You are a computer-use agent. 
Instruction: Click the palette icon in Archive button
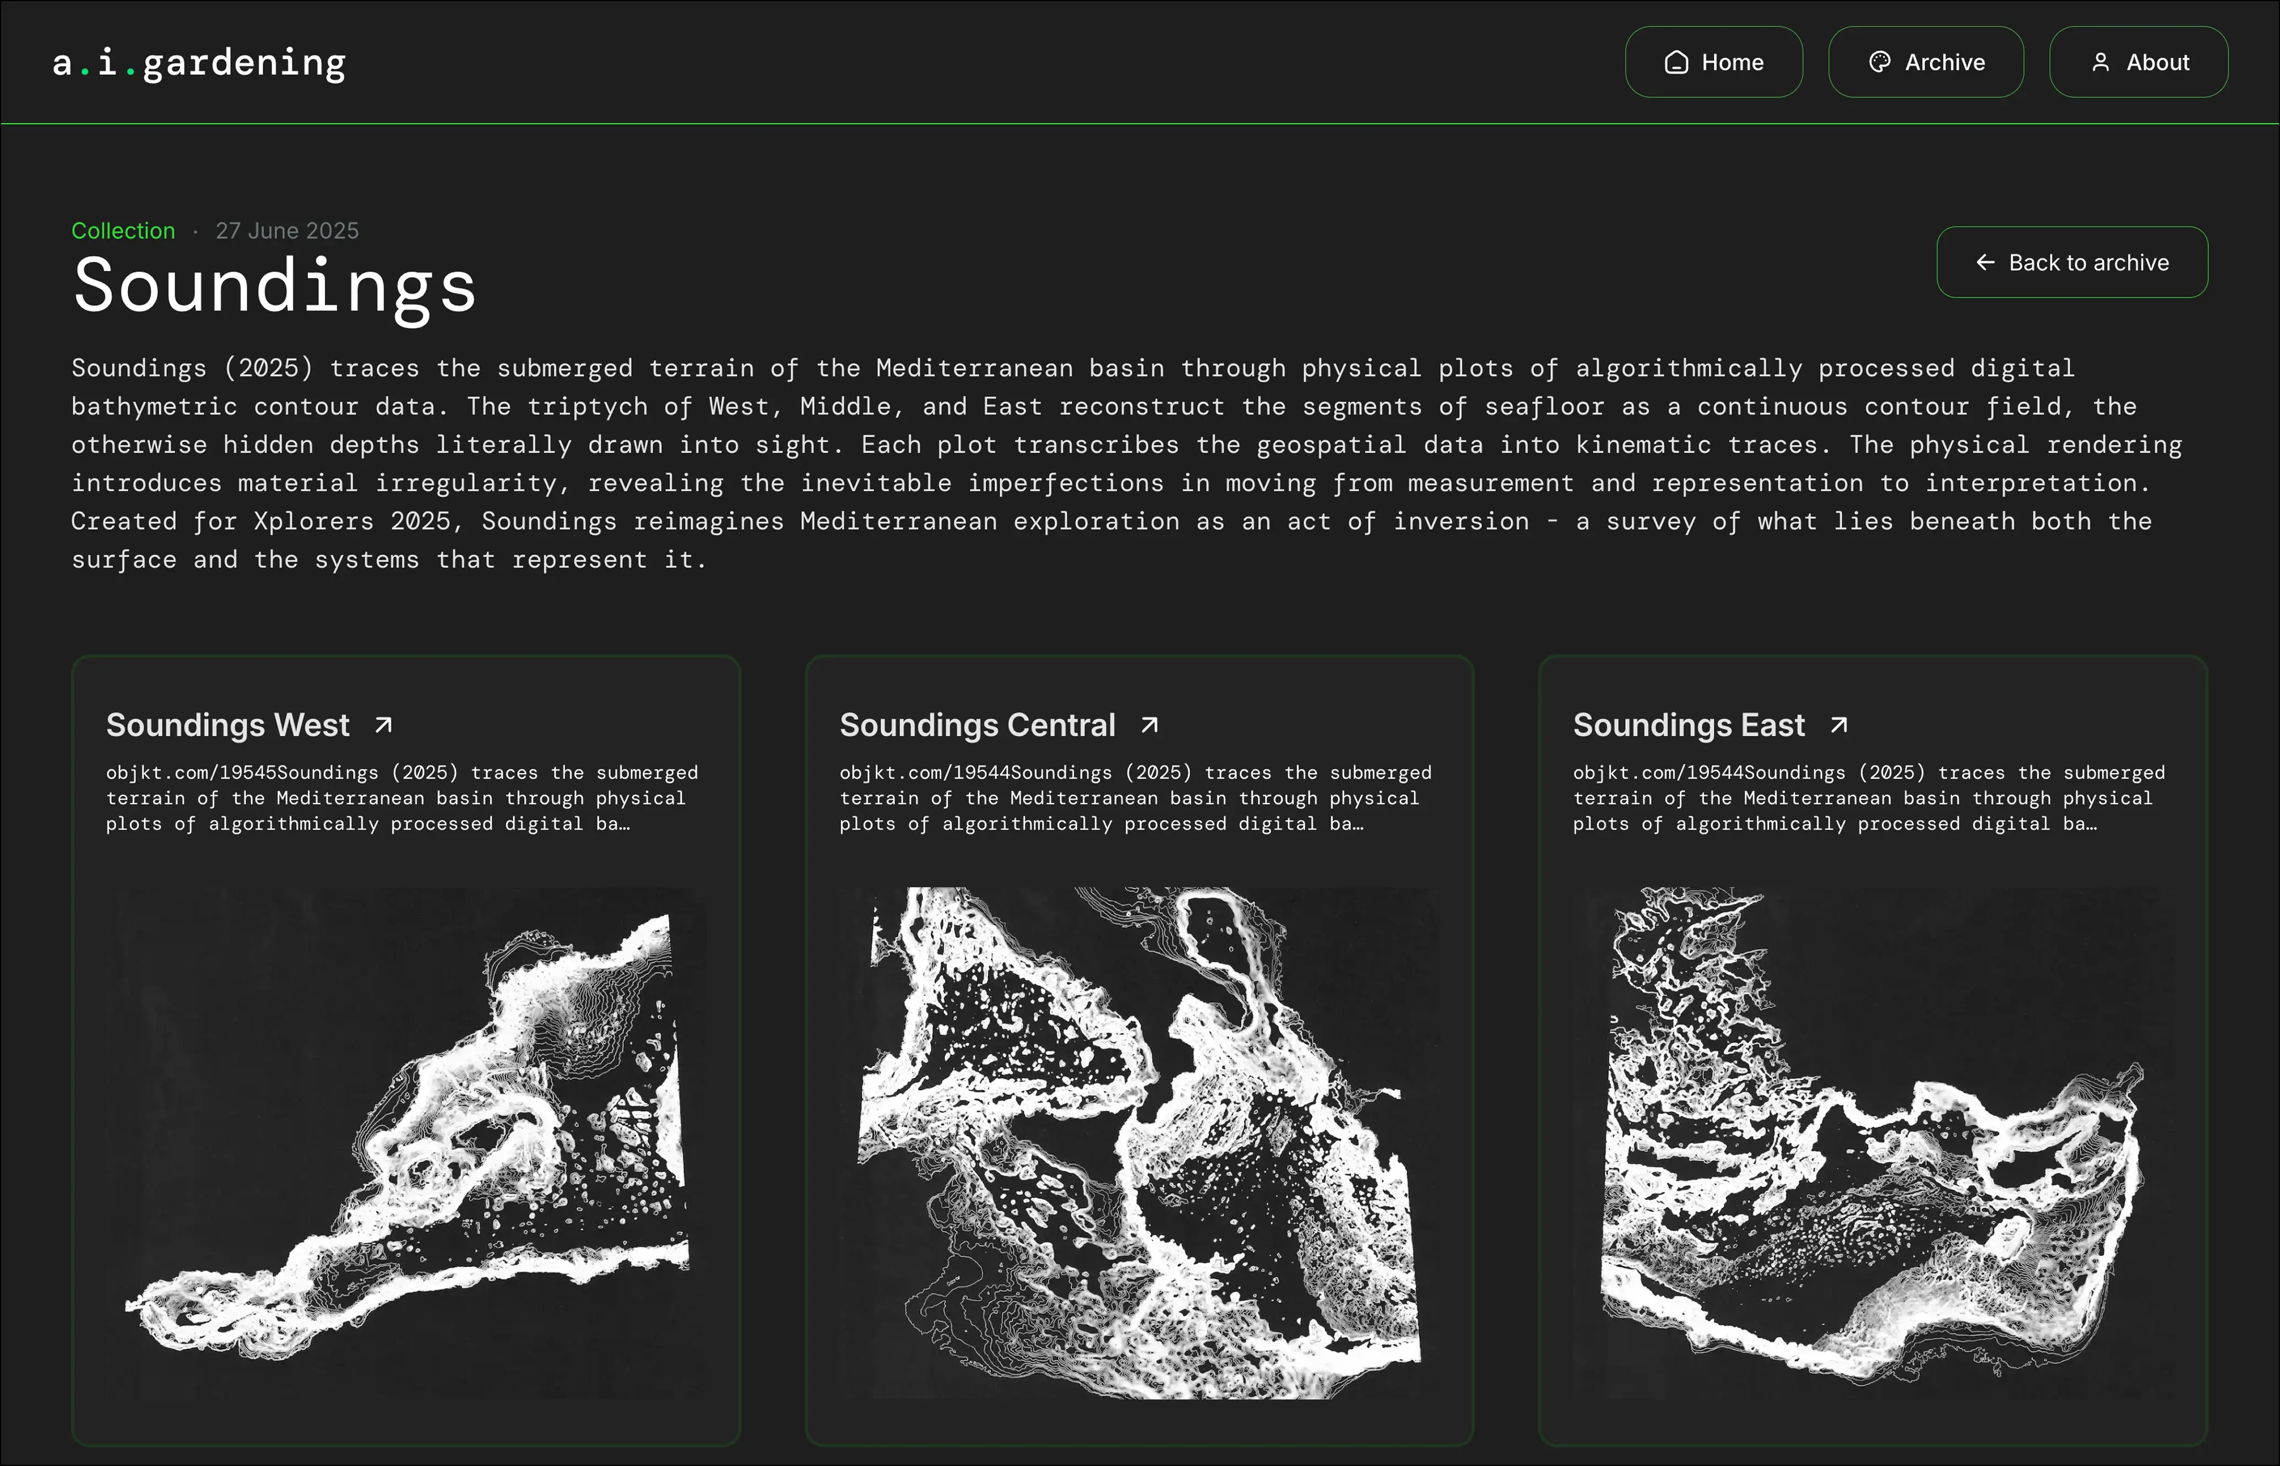click(x=1879, y=63)
